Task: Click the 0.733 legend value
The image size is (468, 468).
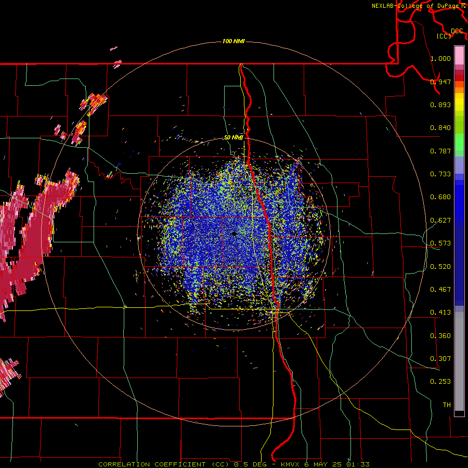Action: pyautogui.click(x=440, y=174)
